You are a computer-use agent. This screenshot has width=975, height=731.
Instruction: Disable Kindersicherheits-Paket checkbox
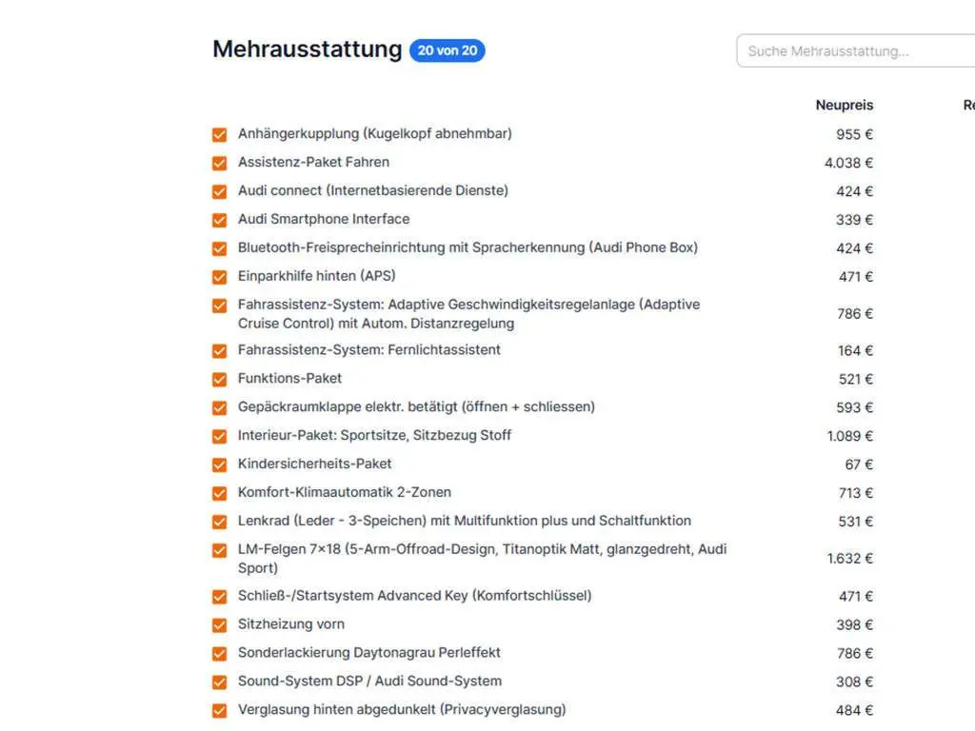(x=220, y=465)
